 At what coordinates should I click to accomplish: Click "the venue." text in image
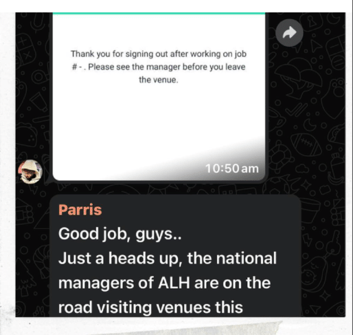159,80
